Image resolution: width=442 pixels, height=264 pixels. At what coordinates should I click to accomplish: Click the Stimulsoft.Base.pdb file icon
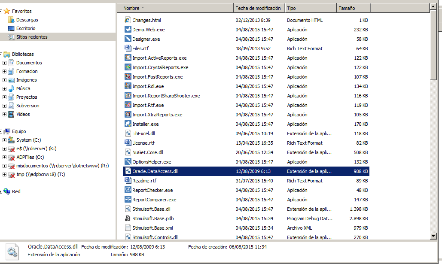coord(128,218)
